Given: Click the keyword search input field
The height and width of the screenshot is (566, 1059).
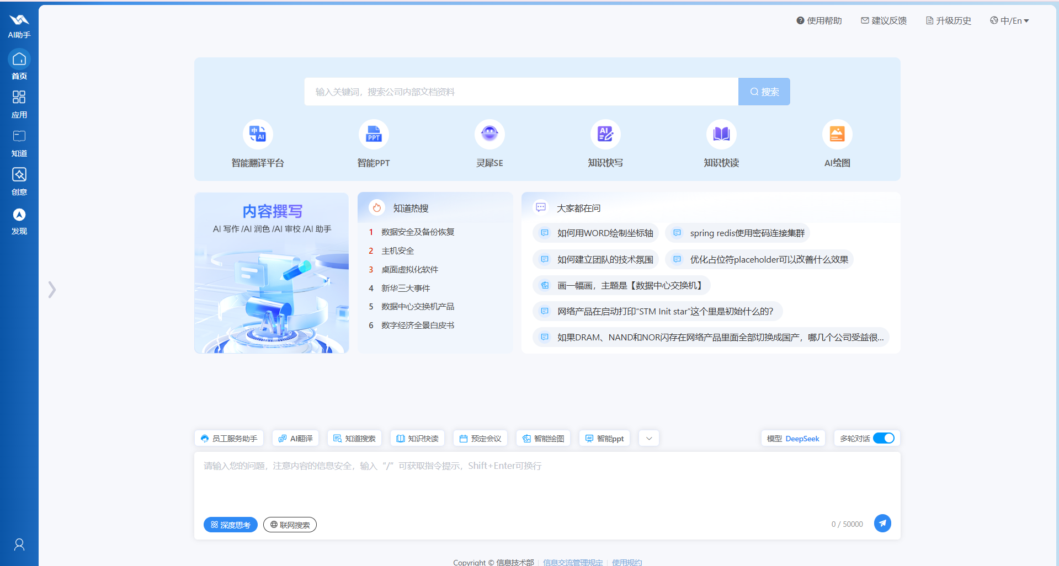Looking at the screenshot, I should [521, 92].
